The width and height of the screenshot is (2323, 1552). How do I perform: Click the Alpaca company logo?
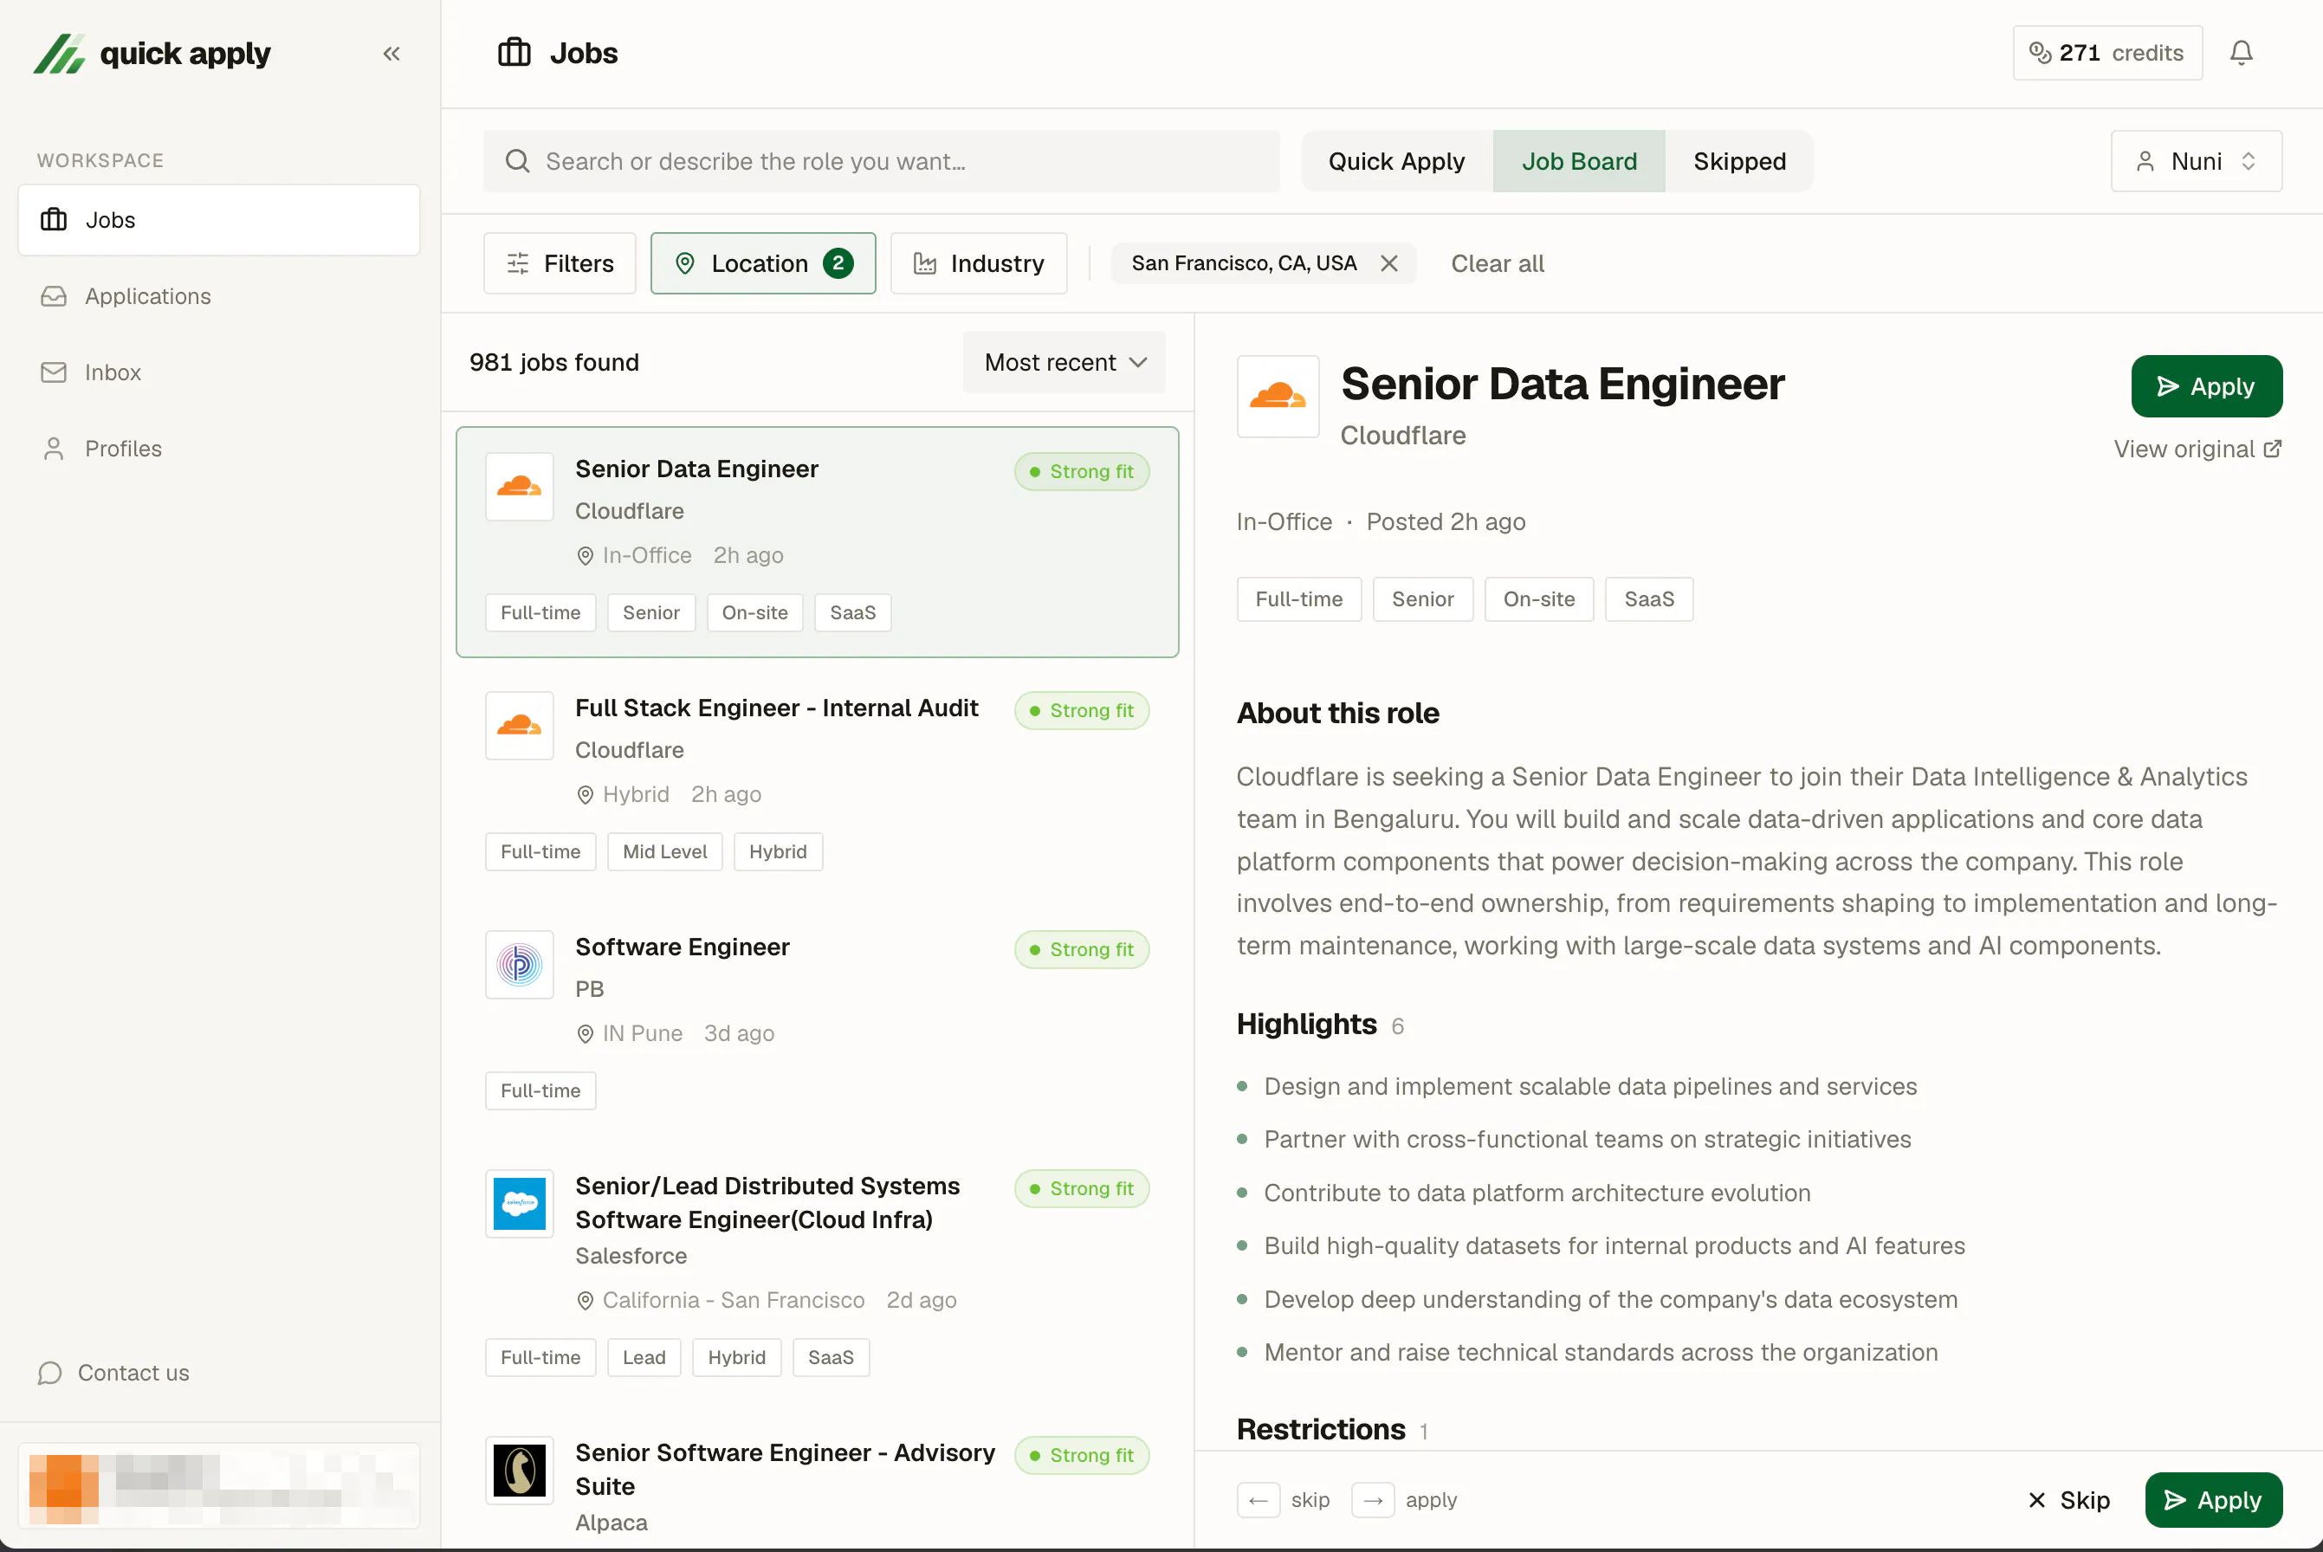click(x=520, y=1470)
